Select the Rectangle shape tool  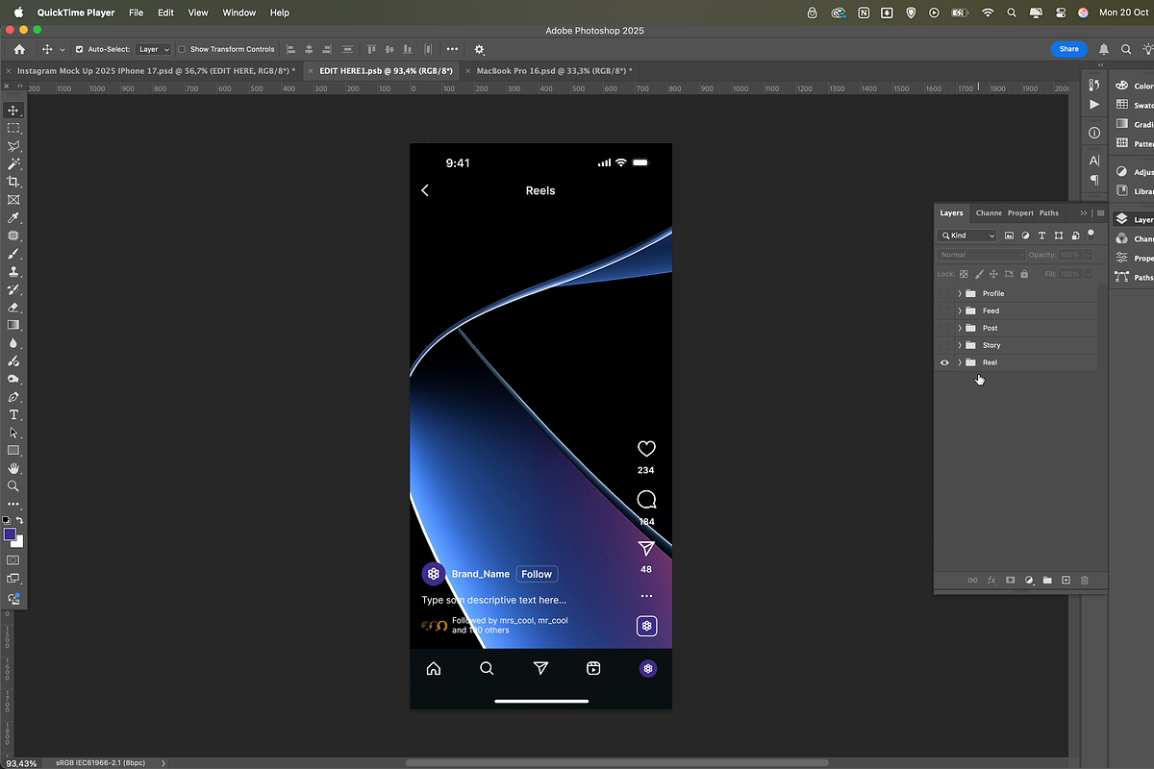coord(13,450)
